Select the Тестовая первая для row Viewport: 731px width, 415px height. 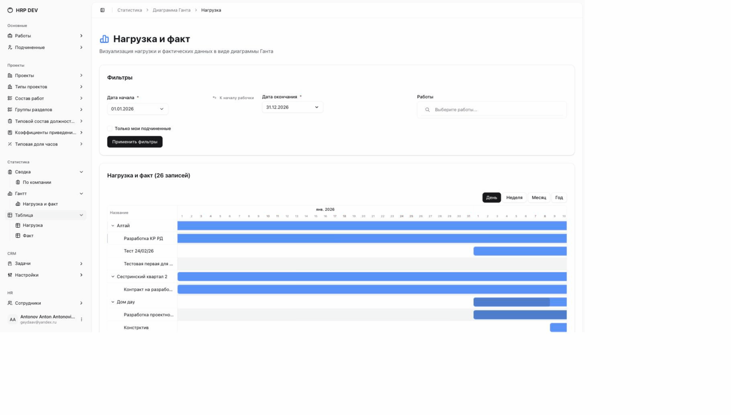(148, 264)
